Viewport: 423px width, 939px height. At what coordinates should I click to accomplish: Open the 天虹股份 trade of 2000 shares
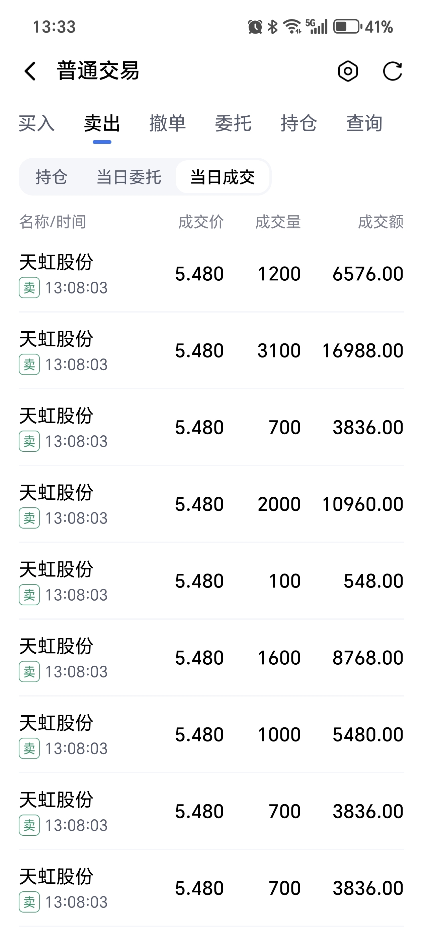pyautogui.click(x=211, y=504)
